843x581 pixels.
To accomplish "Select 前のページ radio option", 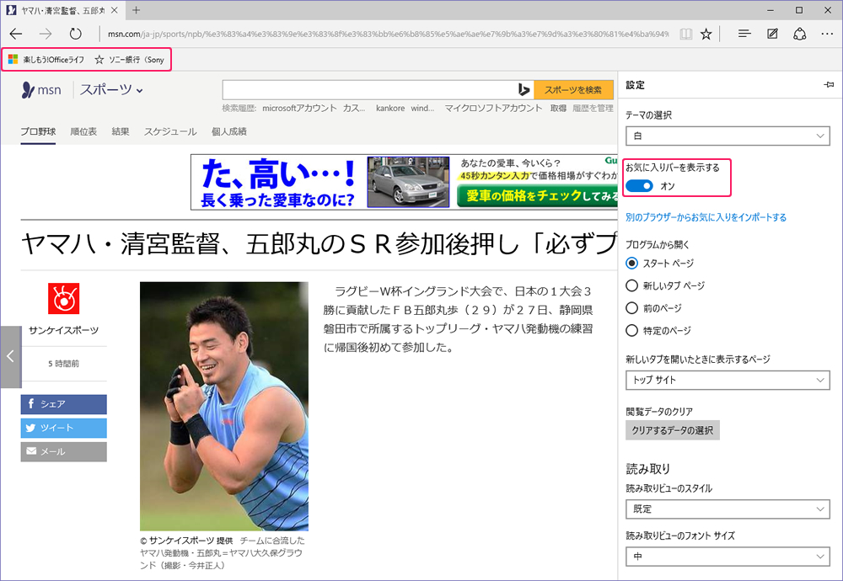I will point(631,308).
